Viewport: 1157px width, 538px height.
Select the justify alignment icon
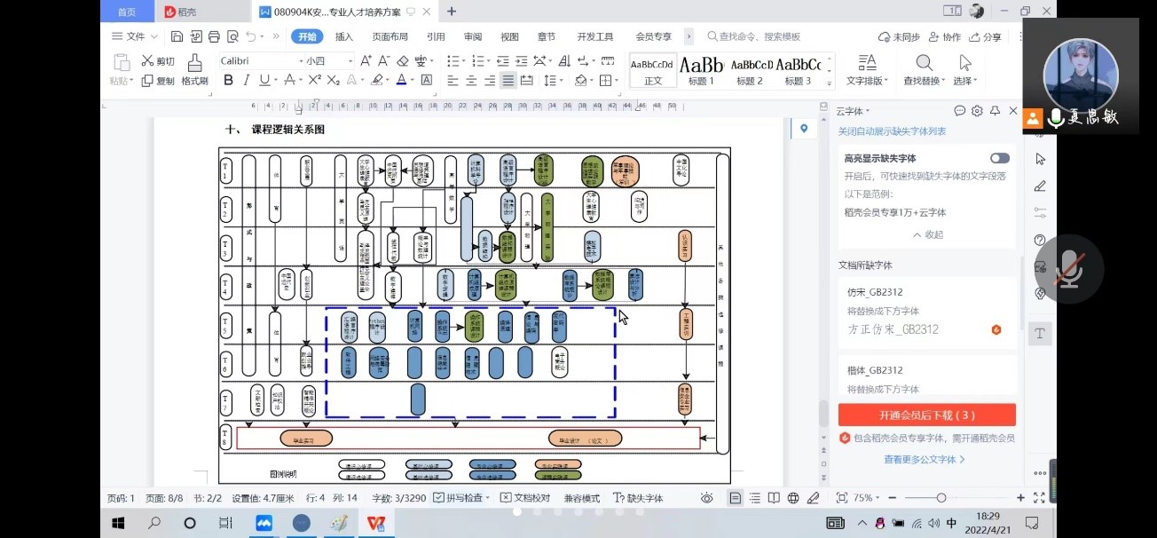point(508,80)
